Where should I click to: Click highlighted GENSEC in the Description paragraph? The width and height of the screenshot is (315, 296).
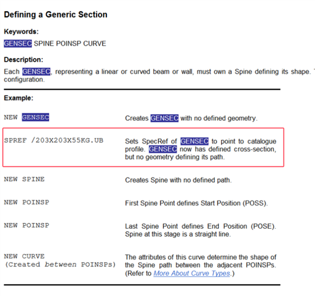(x=36, y=72)
